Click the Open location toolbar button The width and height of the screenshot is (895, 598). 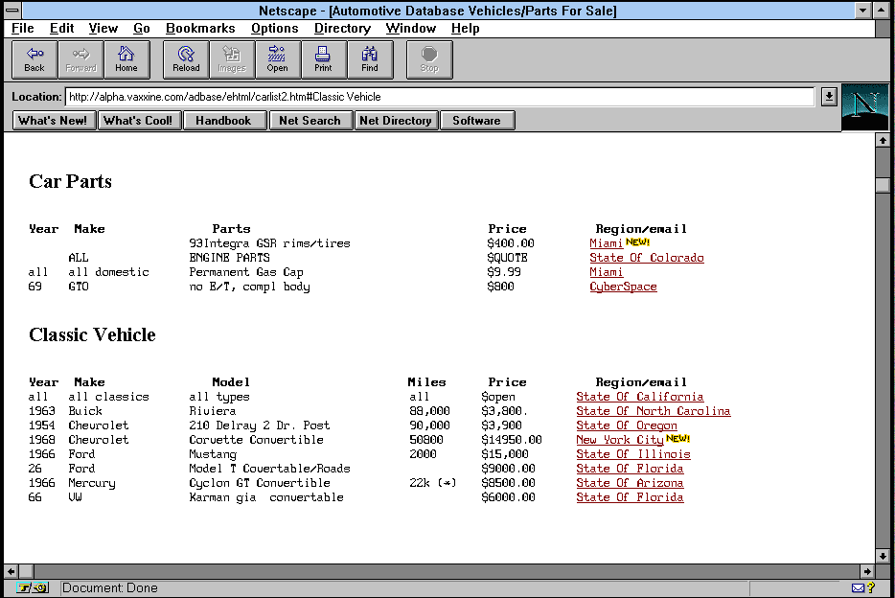277,59
